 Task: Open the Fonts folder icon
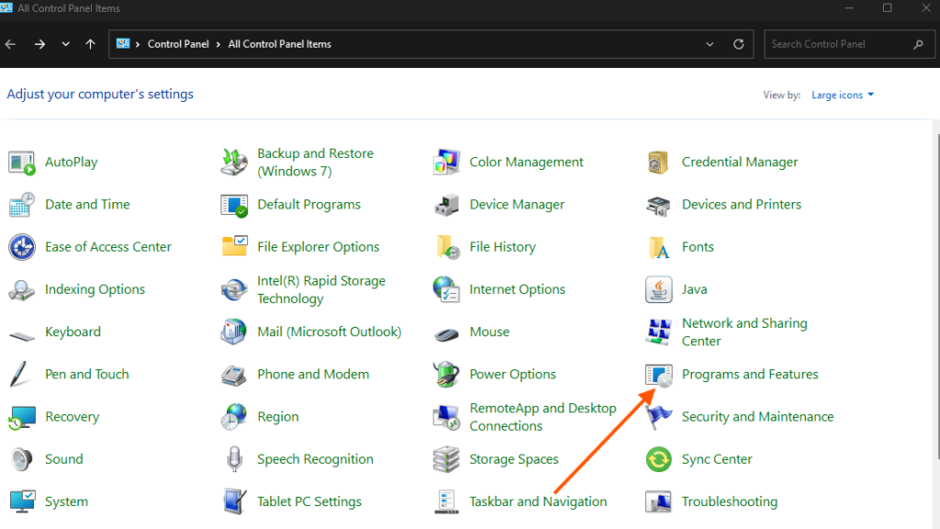click(x=658, y=247)
